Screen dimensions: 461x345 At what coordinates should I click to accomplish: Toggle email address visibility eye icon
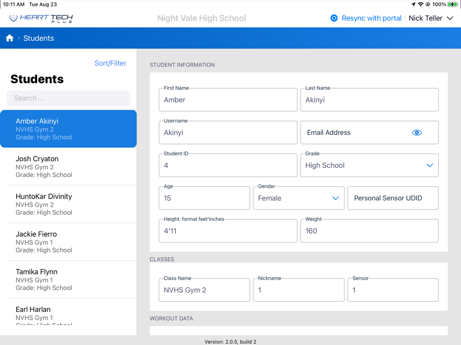(x=417, y=132)
